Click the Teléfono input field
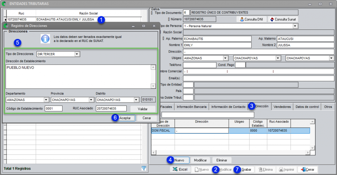 coord(200,65)
